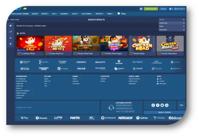The image size is (199, 137).
Task: Click the Paytm payment logo
Action: [x=75, y=118]
